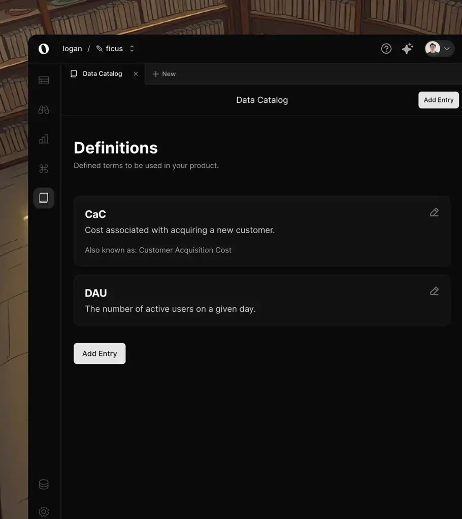Image resolution: width=462 pixels, height=519 pixels.
Task: Select the Data Catalog book icon in sidebar
Action: coord(44,198)
